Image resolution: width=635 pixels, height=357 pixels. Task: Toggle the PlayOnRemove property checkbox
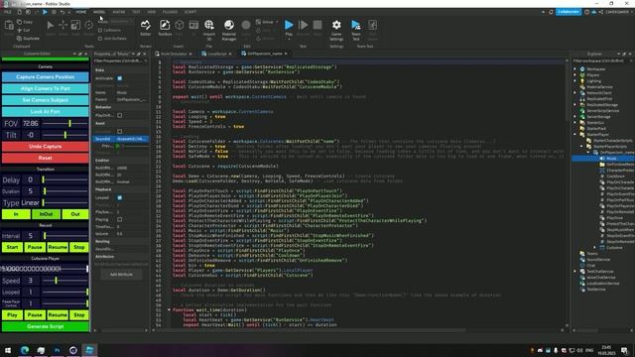pyautogui.click(x=119, y=115)
